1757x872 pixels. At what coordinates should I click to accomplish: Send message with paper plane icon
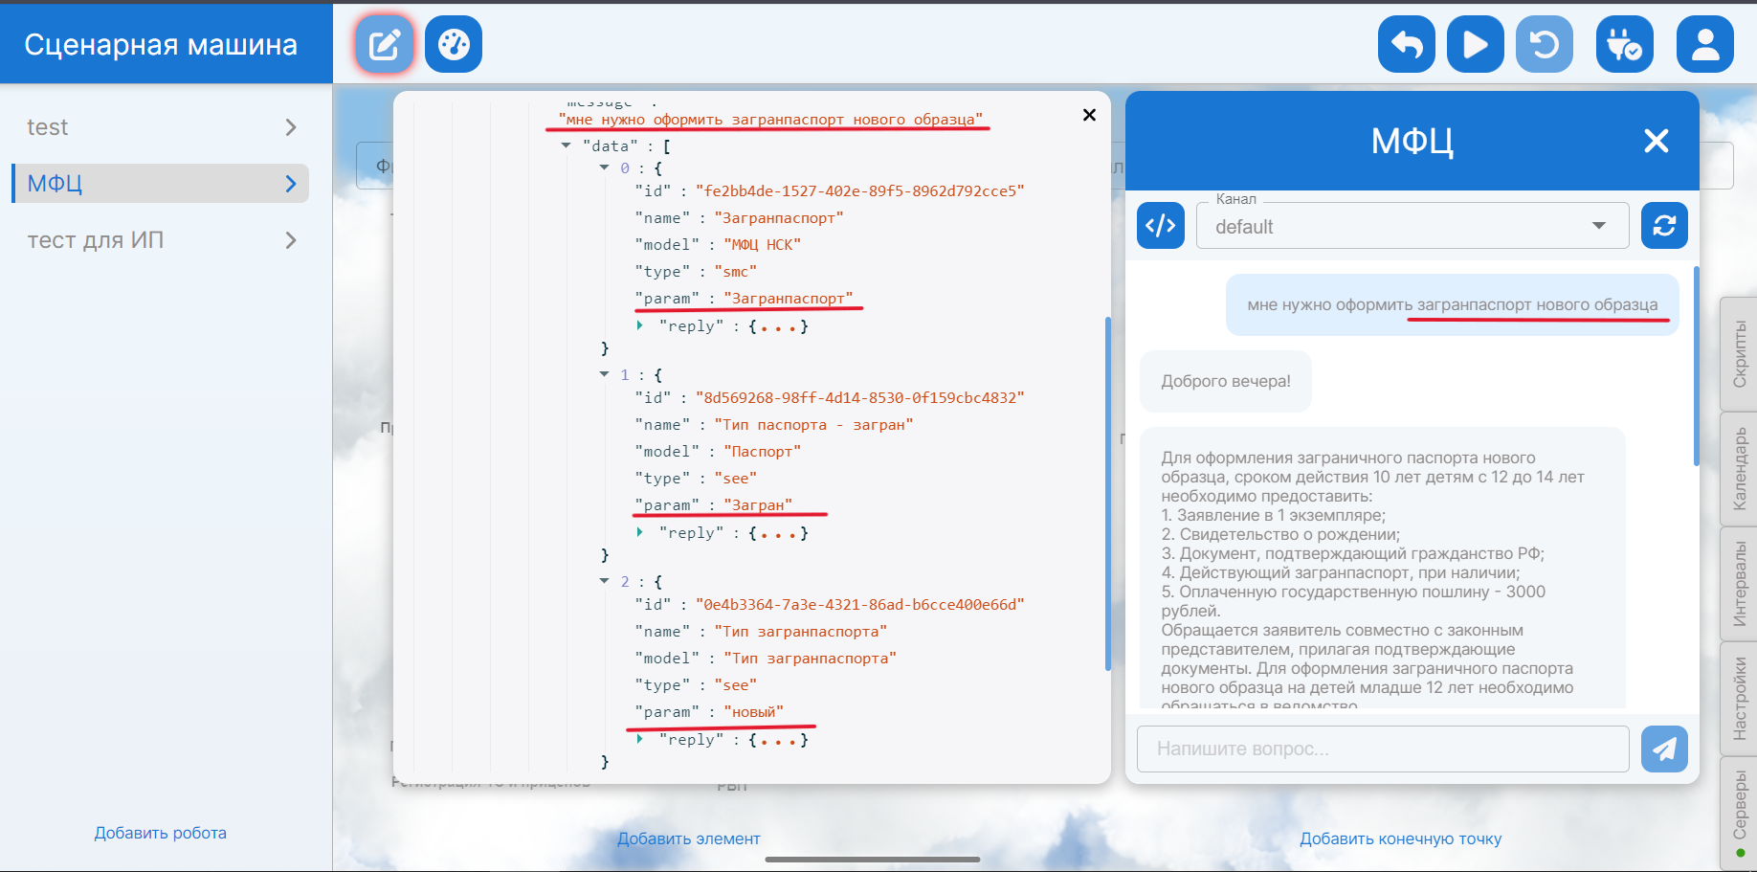click(1664, 749)
